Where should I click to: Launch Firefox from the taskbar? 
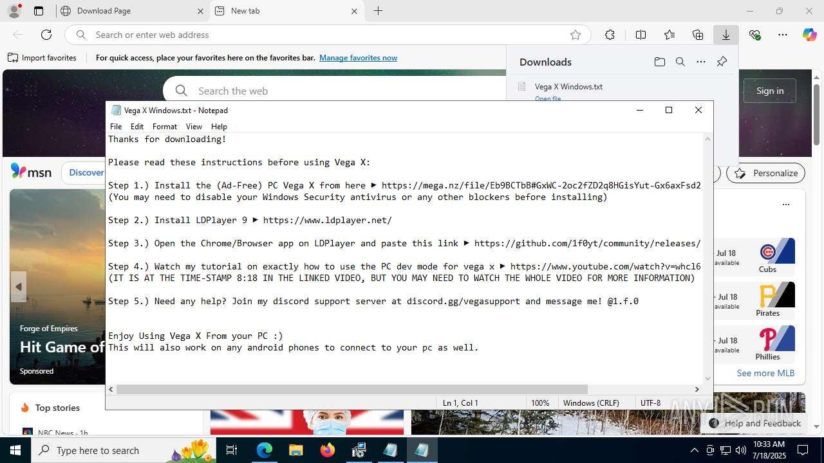[328, 450]
